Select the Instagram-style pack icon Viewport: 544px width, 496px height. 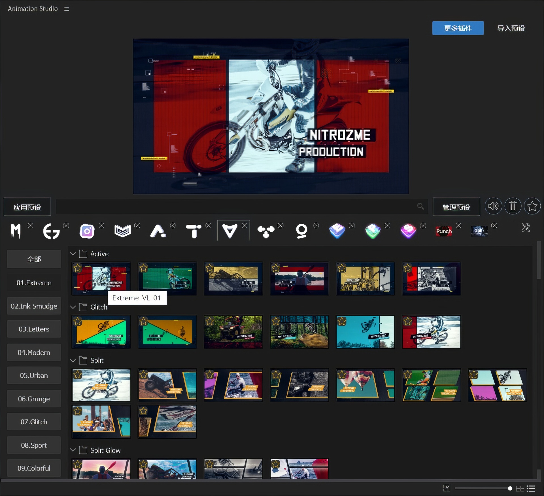coord(87,231)
